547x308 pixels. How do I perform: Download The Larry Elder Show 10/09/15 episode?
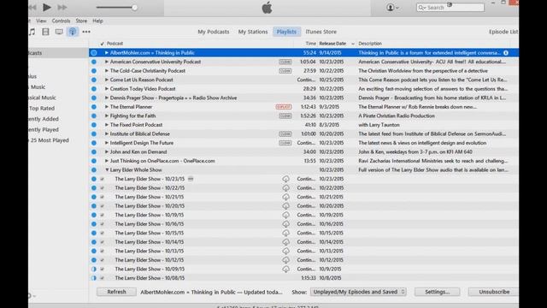[285, 269]
